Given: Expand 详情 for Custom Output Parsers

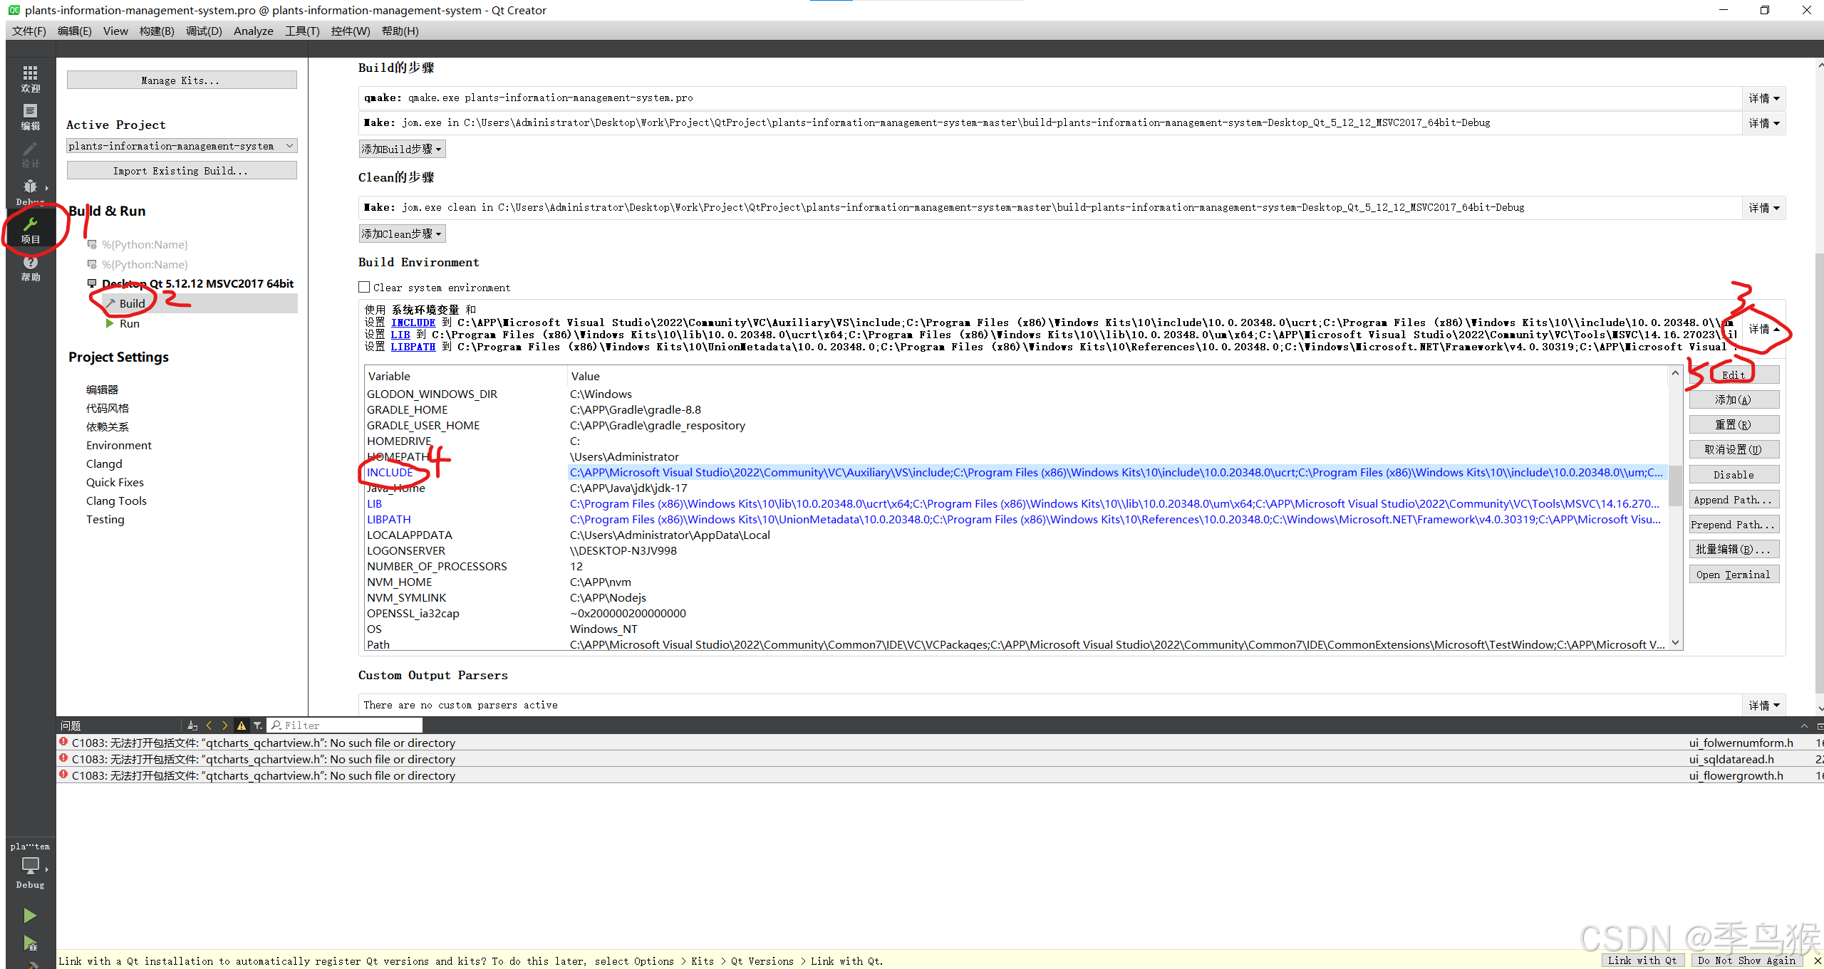Looking at the screenshot, I should click(x=1763, y=706).
